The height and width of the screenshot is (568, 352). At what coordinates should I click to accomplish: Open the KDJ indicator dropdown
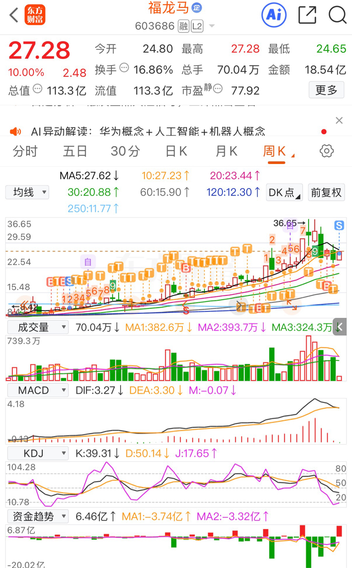click(x=37, y=453)
